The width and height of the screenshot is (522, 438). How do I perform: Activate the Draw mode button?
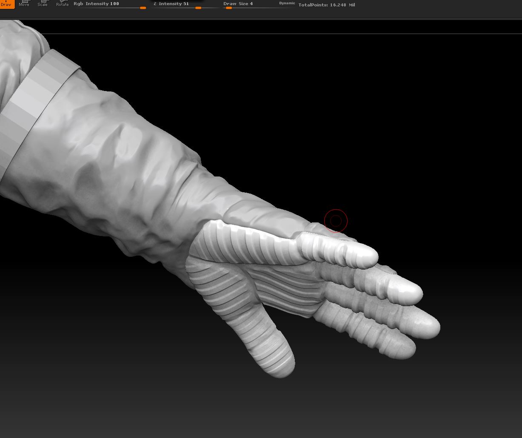coord(6,4)
